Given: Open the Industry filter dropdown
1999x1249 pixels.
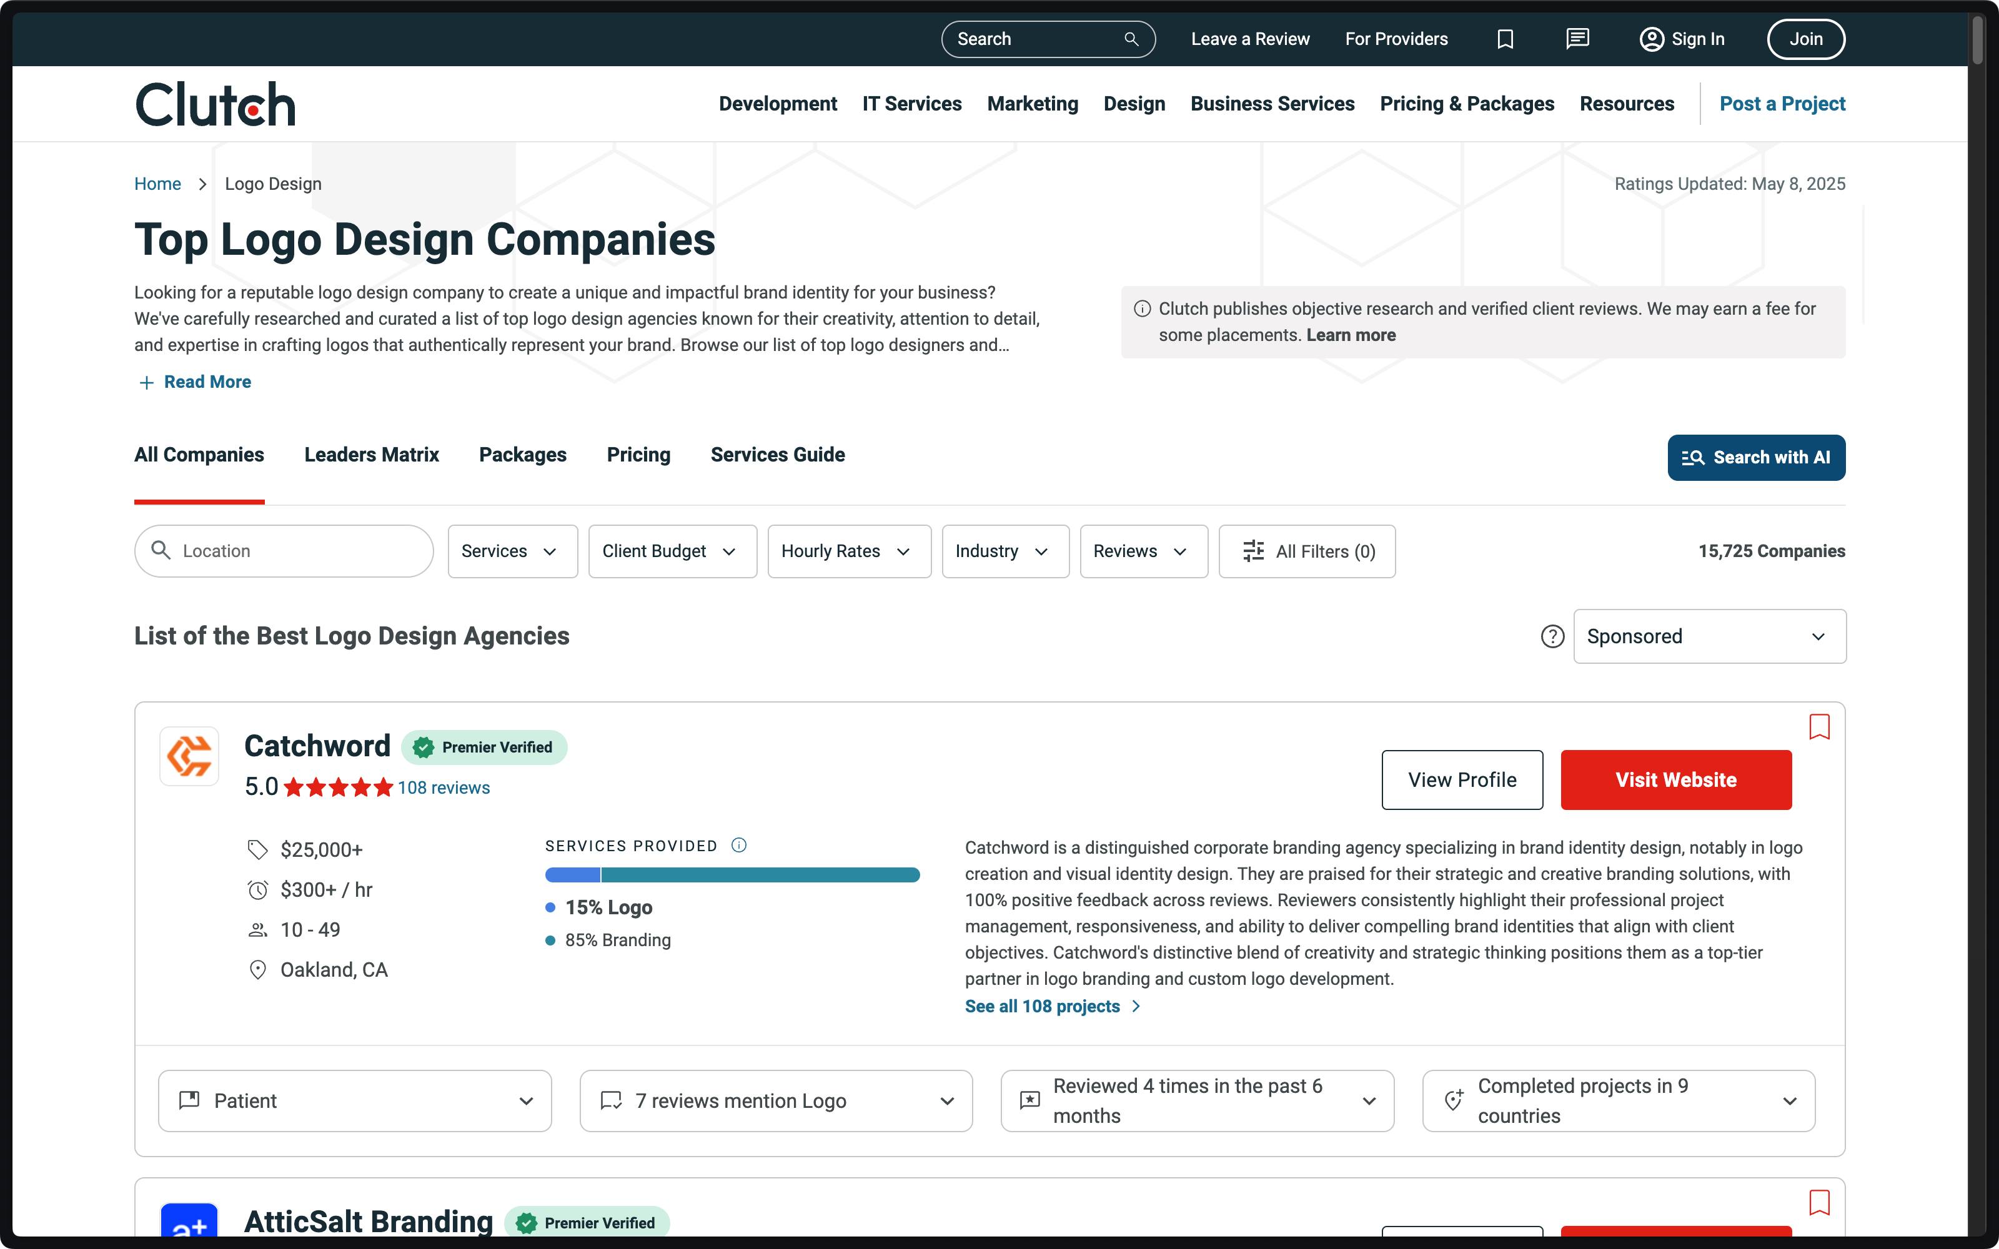Looking at the screenshot, I should point(1005,551).
